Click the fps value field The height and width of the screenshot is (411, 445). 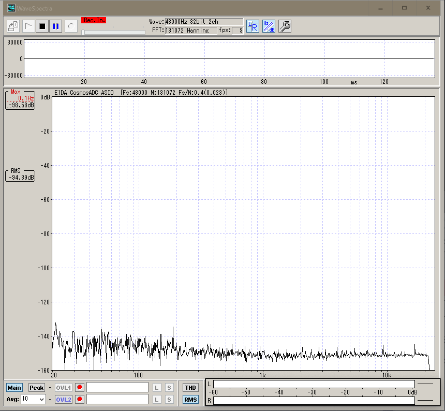click(x=238, y=31)
